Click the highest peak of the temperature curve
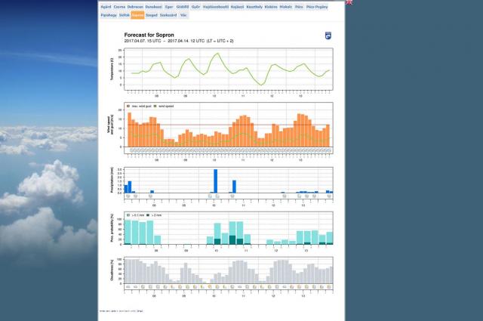The image size is (483, 321). [218, 54]
